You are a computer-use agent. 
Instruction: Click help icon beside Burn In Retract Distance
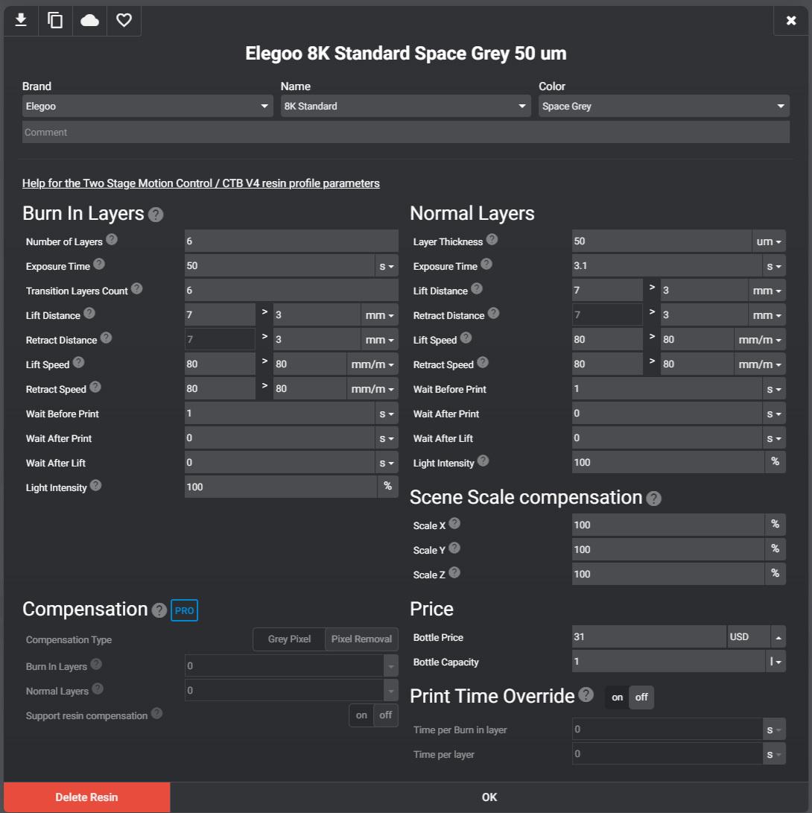(107, 338)
